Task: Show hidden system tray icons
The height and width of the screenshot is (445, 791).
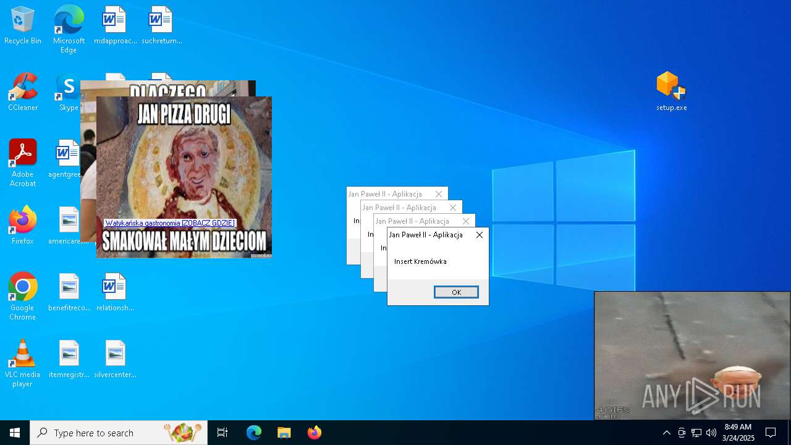Action: (x=667, y=433)
